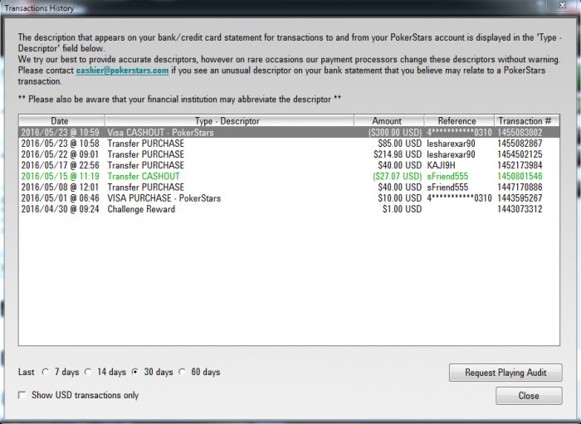Click transaction number 1452173984
Screen dimensions: 581x424
(x=520, y=165)
